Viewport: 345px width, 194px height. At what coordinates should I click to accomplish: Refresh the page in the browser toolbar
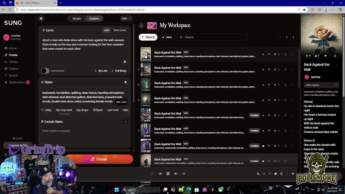pos(10,10)
